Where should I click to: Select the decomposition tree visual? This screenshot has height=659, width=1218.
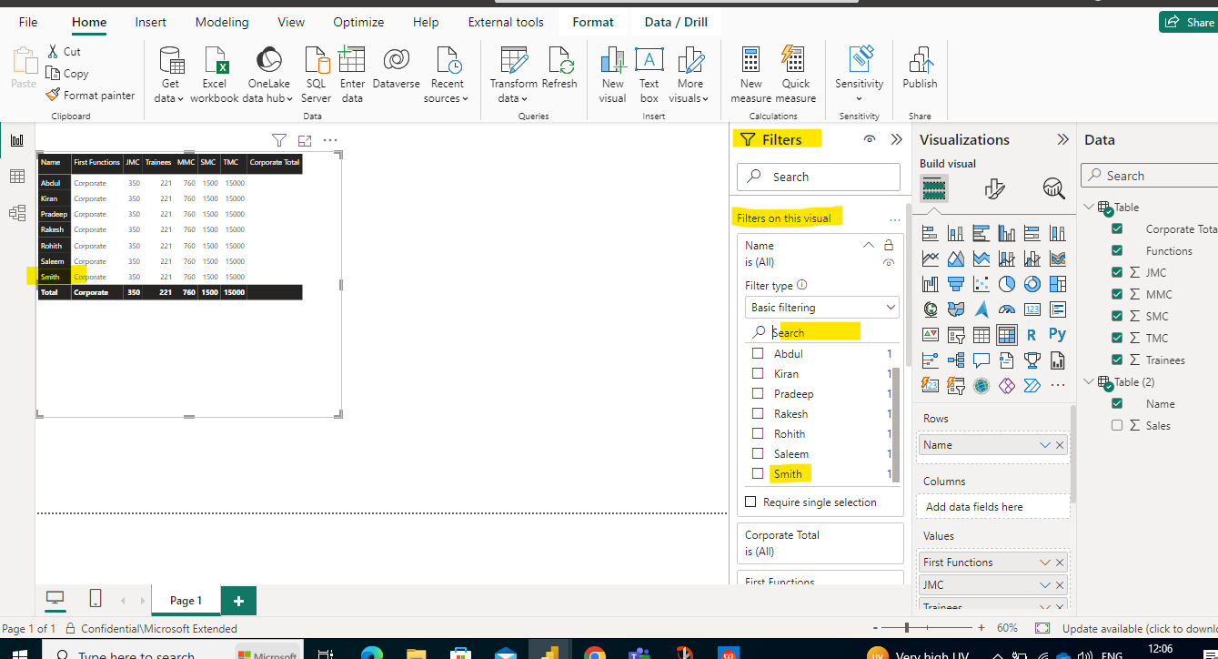(x=955, y=360)
